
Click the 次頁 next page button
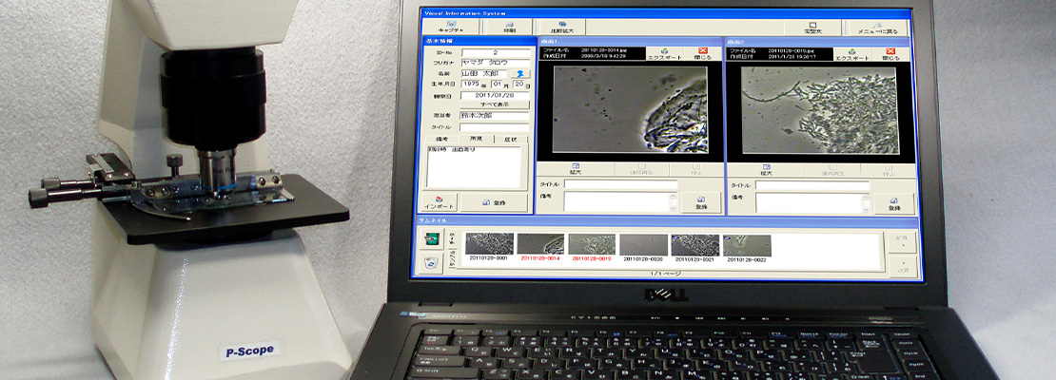(x=900, y=265)
